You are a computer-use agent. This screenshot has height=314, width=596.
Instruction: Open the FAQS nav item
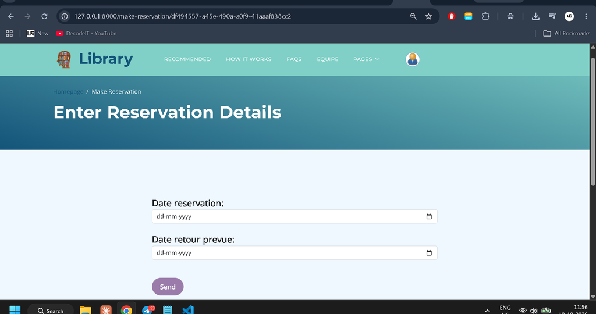click(x=294, y=59)
